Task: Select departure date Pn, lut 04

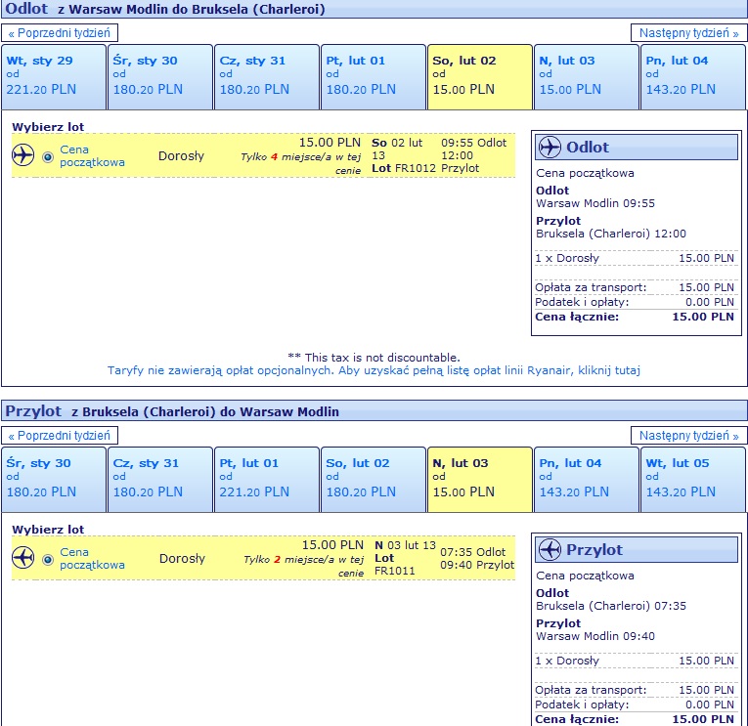Action: click(693, 77)
